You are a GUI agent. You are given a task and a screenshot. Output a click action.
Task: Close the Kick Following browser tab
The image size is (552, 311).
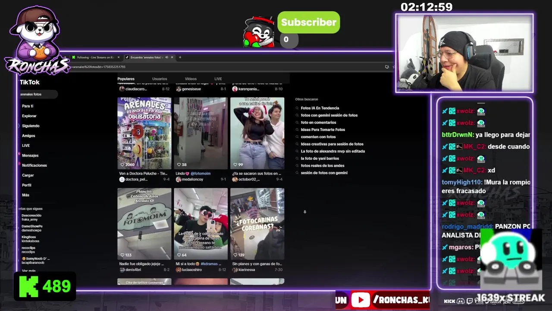pyautogui.click(x=119, y=57)
